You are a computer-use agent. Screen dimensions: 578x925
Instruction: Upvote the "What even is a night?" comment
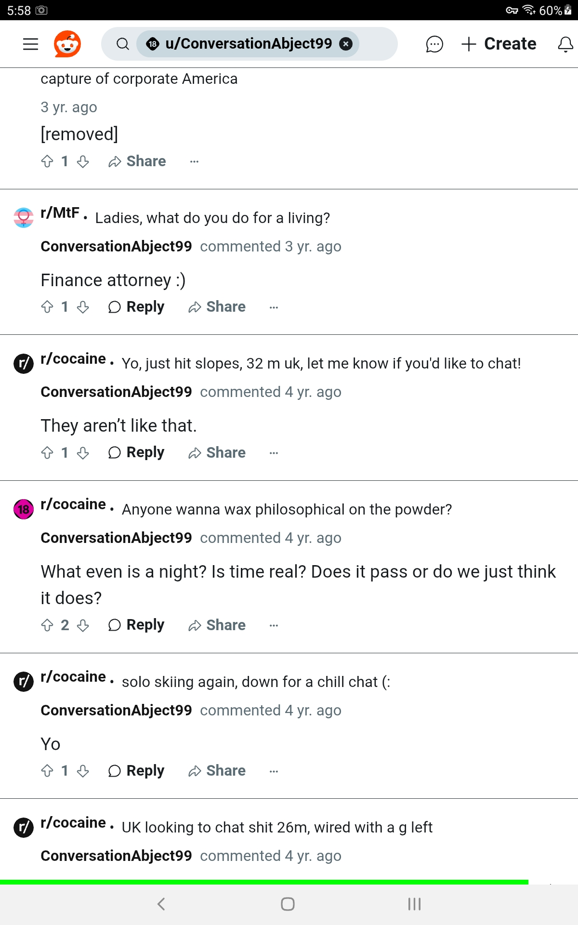tap(47, 625)
